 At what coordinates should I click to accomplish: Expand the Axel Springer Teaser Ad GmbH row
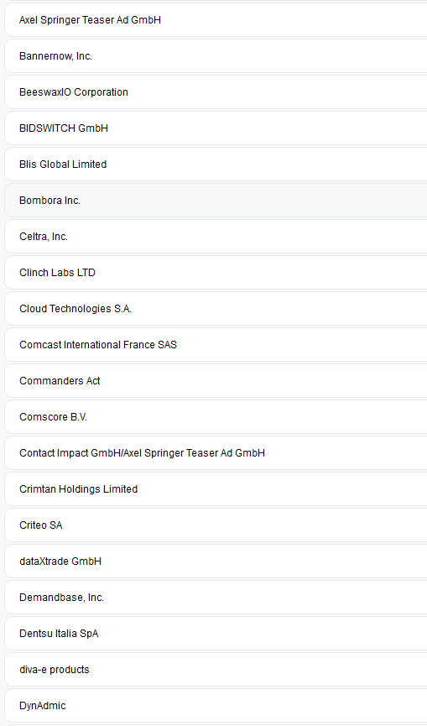[216, 20]
